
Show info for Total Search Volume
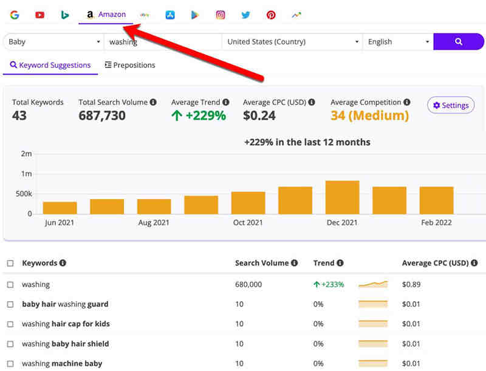(153, 102)
